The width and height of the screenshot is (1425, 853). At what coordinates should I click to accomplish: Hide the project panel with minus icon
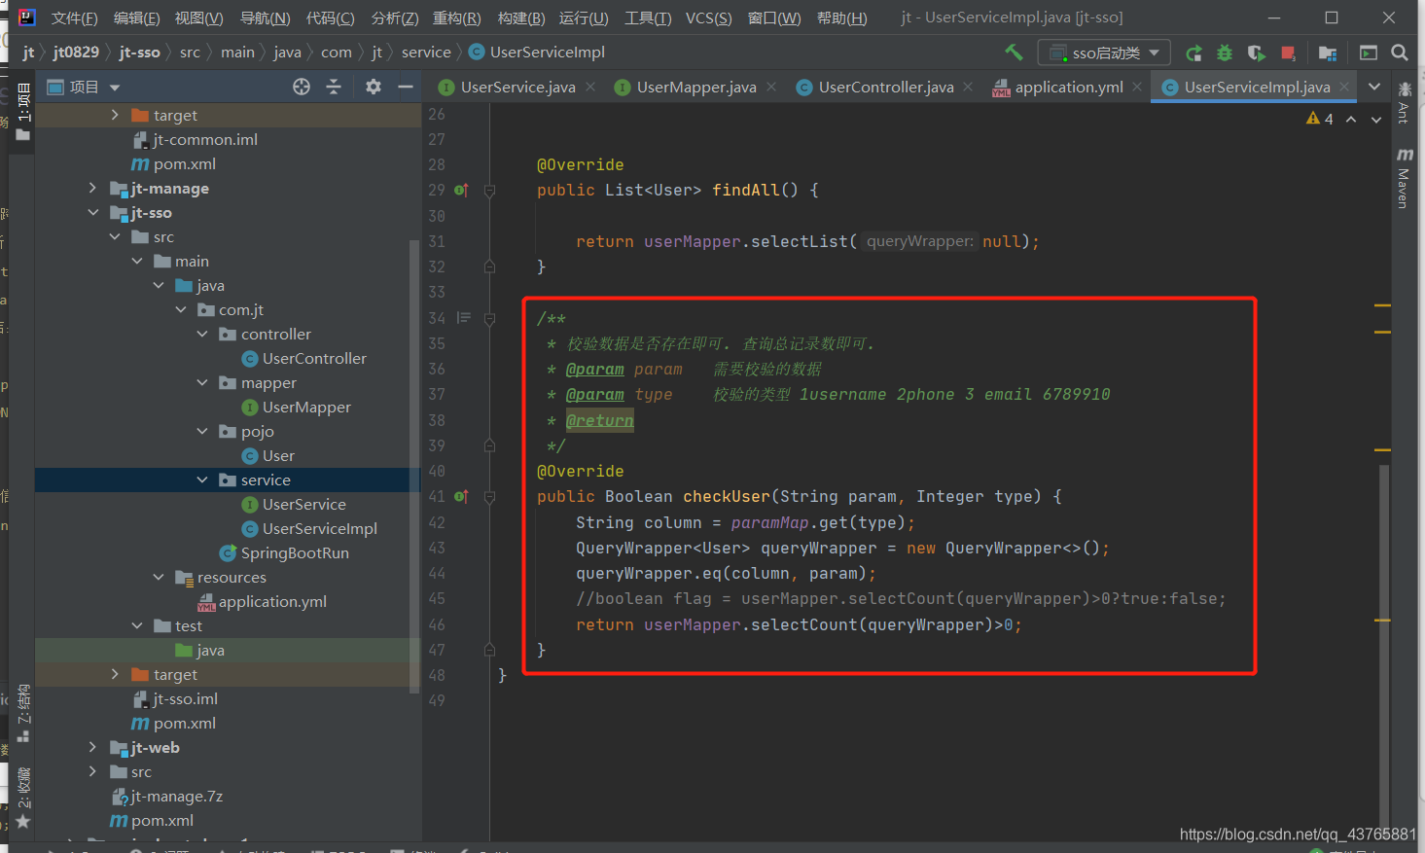pos(406,87)
